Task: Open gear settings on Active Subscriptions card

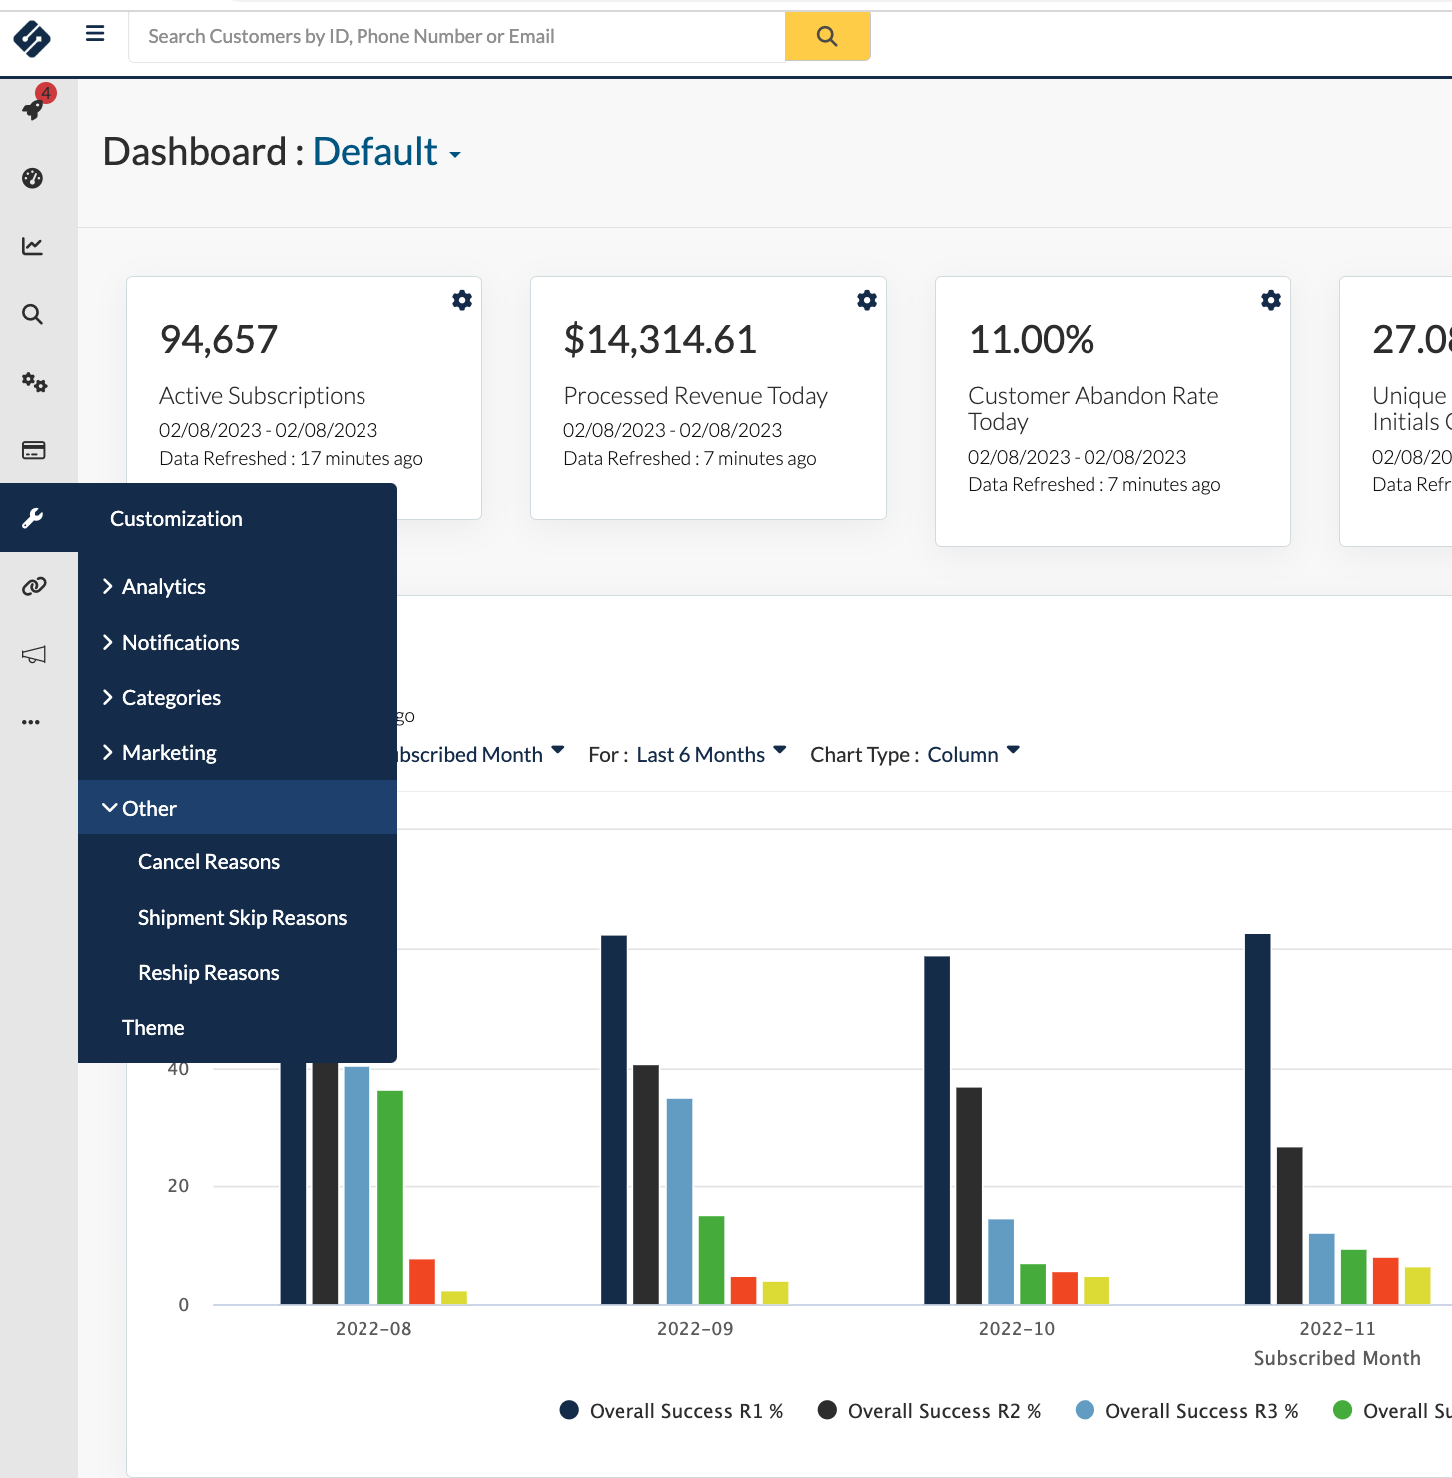Action: [x=462, y=300]
